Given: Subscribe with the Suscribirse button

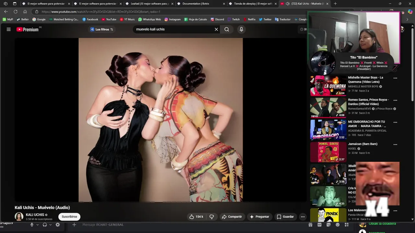Looking at the screenshot, I should (x=69, y=216).
